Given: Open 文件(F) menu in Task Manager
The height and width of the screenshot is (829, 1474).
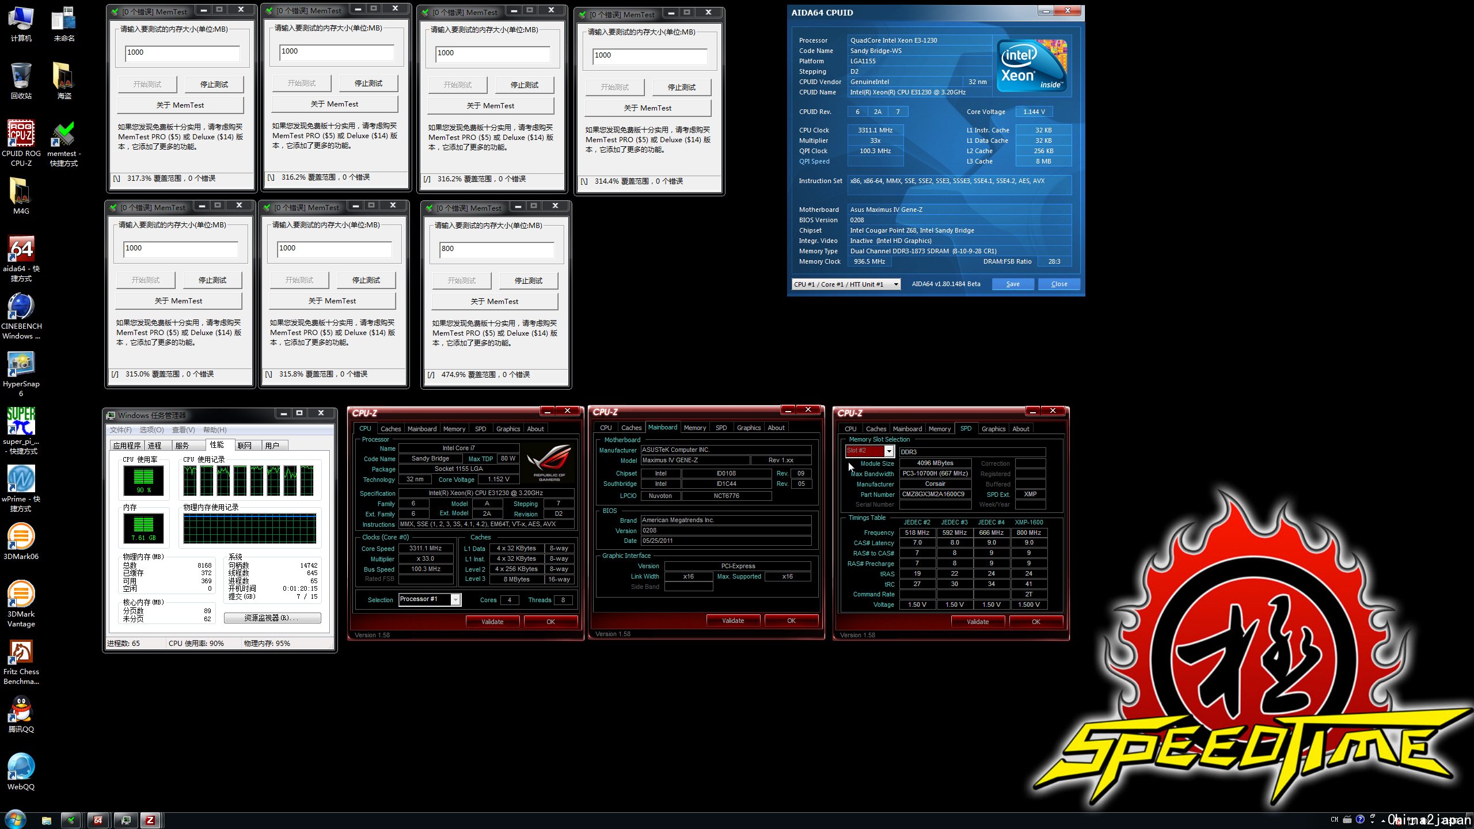Looking at the screenshot, I should click(121, 429).
